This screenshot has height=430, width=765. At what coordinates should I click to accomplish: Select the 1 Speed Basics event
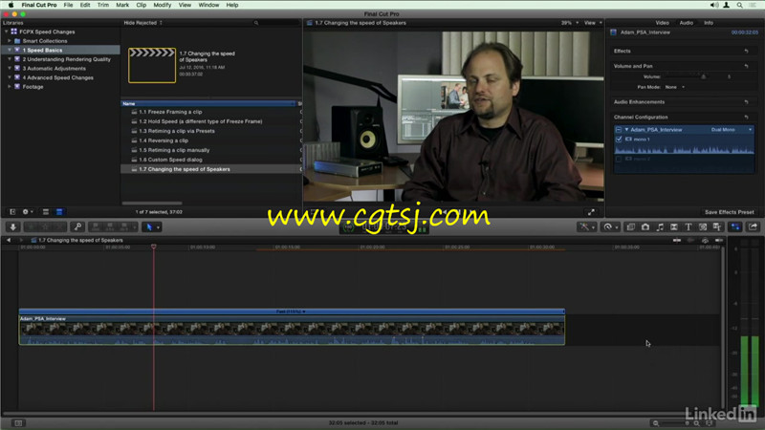[x=60, y=51]
